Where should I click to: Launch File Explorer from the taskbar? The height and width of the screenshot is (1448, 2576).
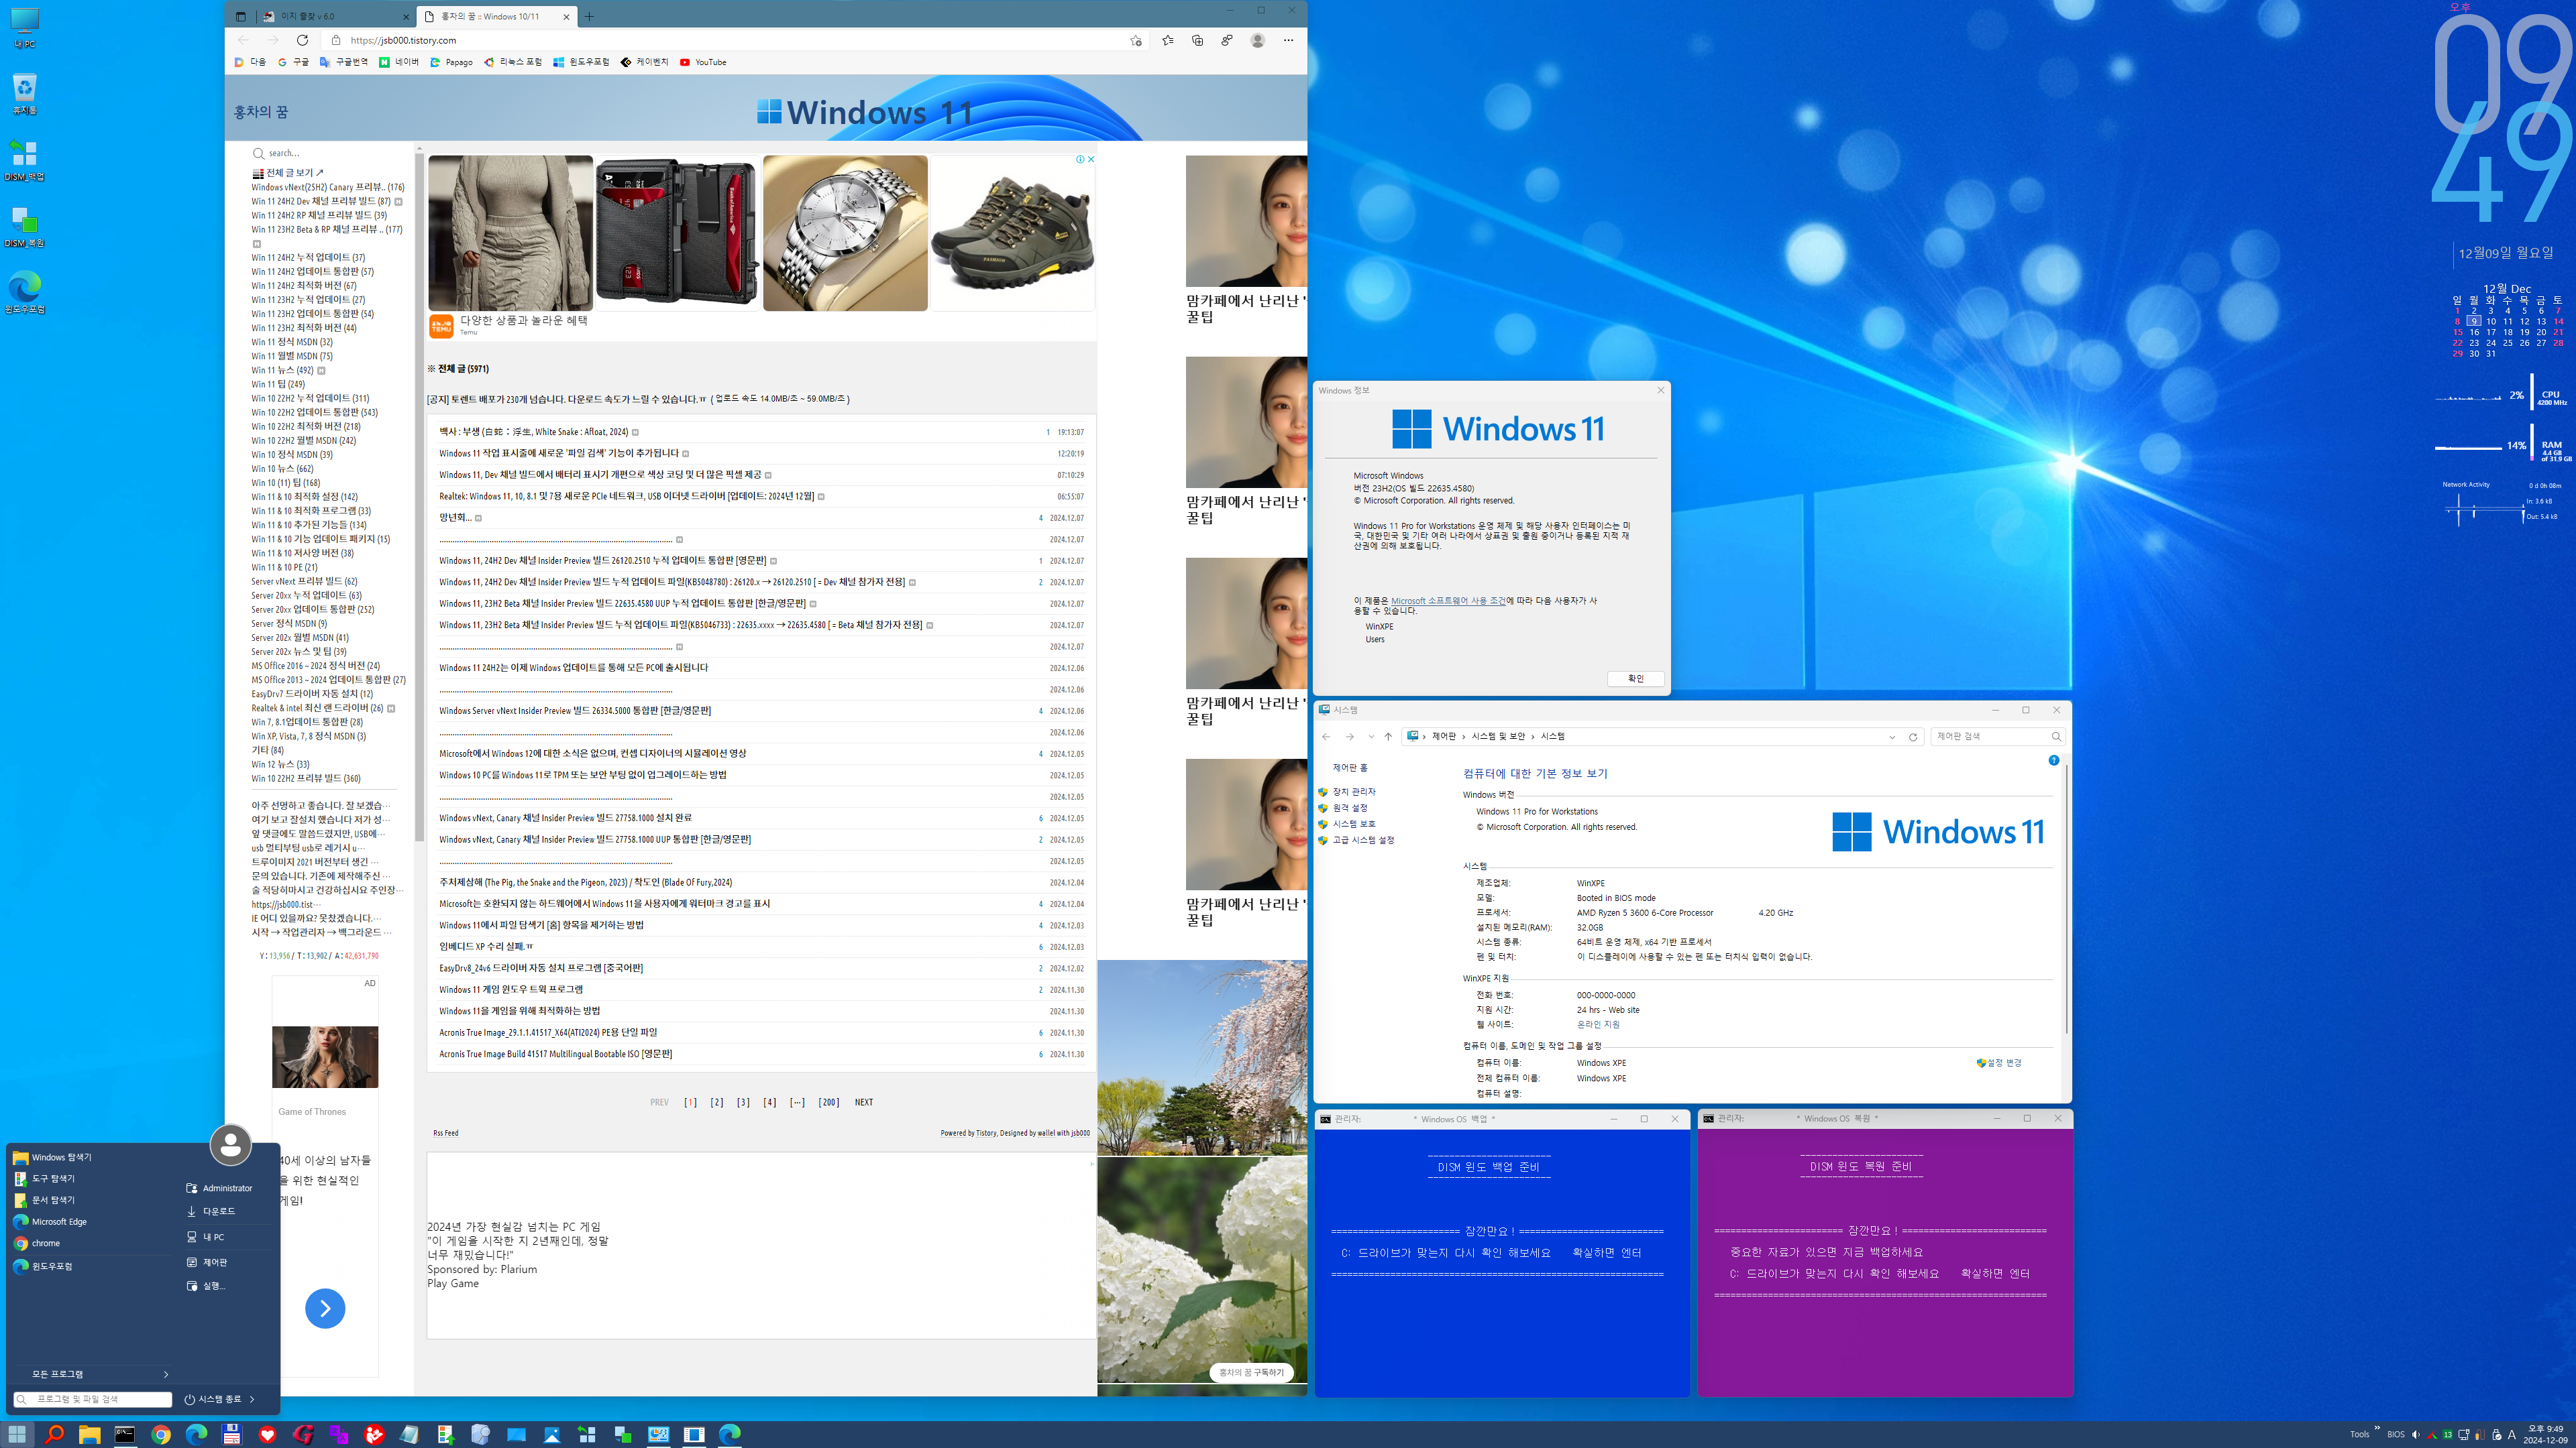[x=90, y=1434]
